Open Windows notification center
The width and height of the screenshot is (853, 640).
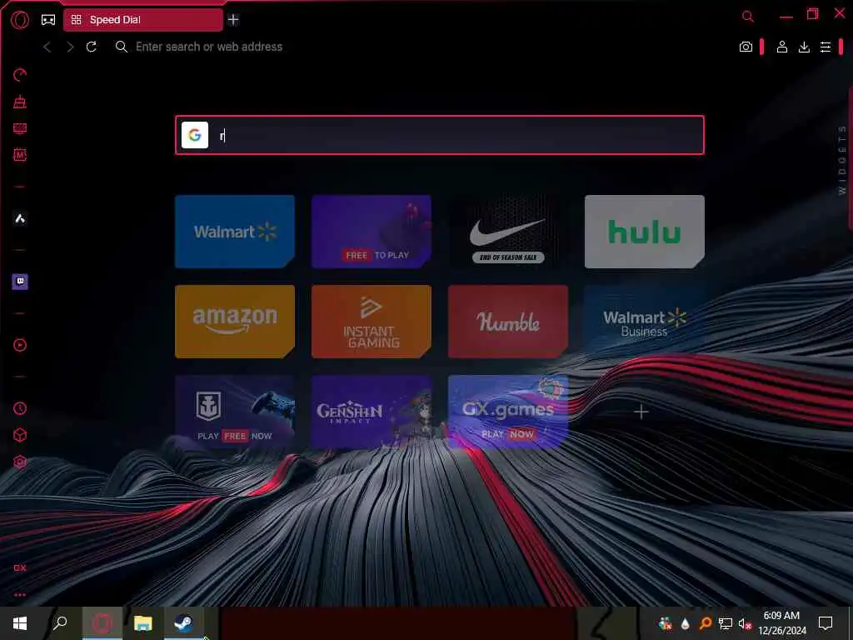pos(826,623)
